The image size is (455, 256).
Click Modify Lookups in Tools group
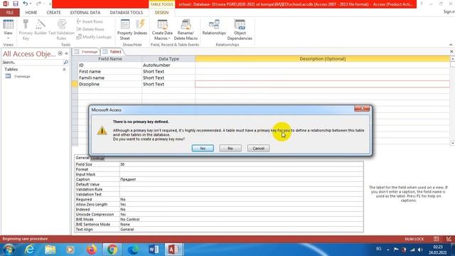click(x=94, y=37)
